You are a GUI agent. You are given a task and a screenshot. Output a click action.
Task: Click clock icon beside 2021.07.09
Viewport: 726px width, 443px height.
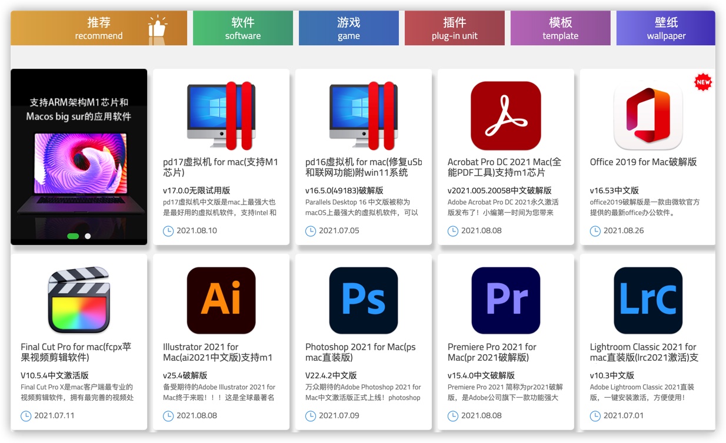(311, 416)
